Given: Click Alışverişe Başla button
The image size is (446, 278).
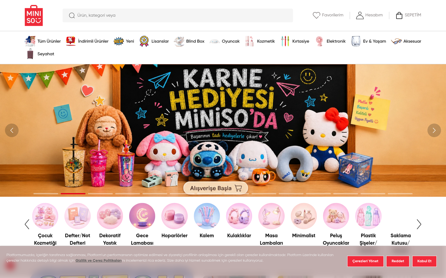Looking at the screenshot, I should [x=216, y=188].
